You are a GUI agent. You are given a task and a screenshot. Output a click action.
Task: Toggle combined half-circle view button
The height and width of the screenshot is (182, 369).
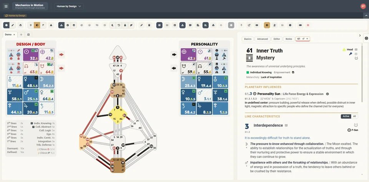pyautogui.click(x=37, y=25)
